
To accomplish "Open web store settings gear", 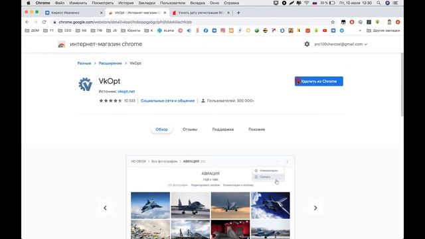I will point(307,44).
